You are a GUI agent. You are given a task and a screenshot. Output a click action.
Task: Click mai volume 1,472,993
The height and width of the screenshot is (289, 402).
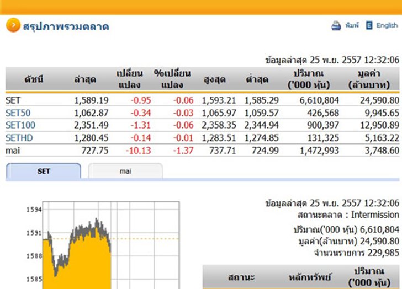click(x=319, y=151)
